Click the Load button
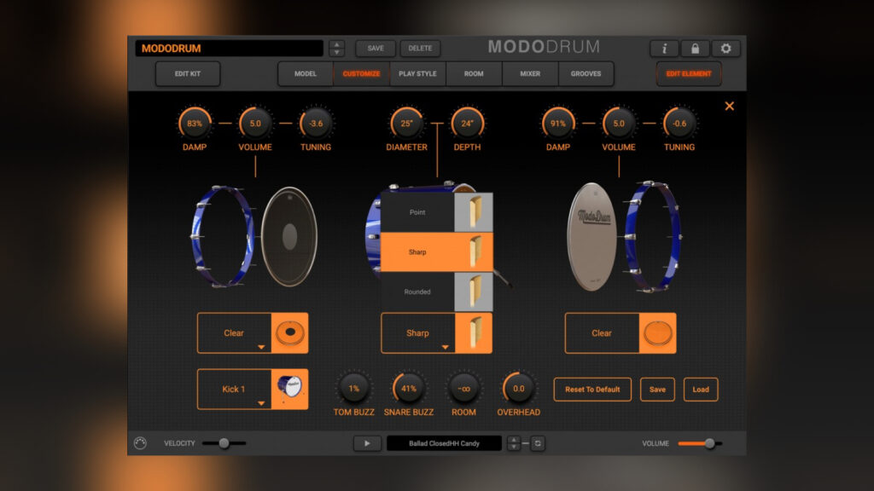 [700, 390]
